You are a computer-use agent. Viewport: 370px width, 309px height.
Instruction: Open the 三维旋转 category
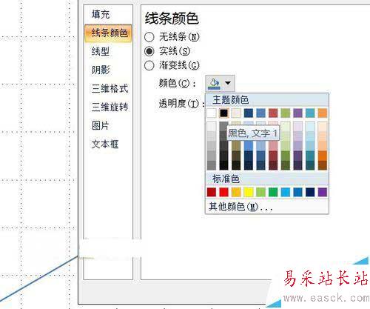[110, 107]
